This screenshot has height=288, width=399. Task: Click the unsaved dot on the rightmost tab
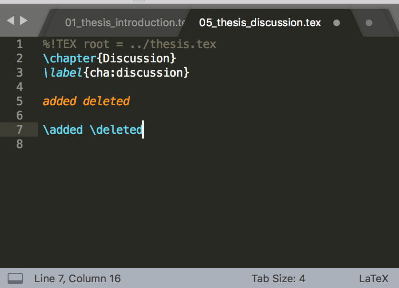pyautogui.click(x=369, y=23)
